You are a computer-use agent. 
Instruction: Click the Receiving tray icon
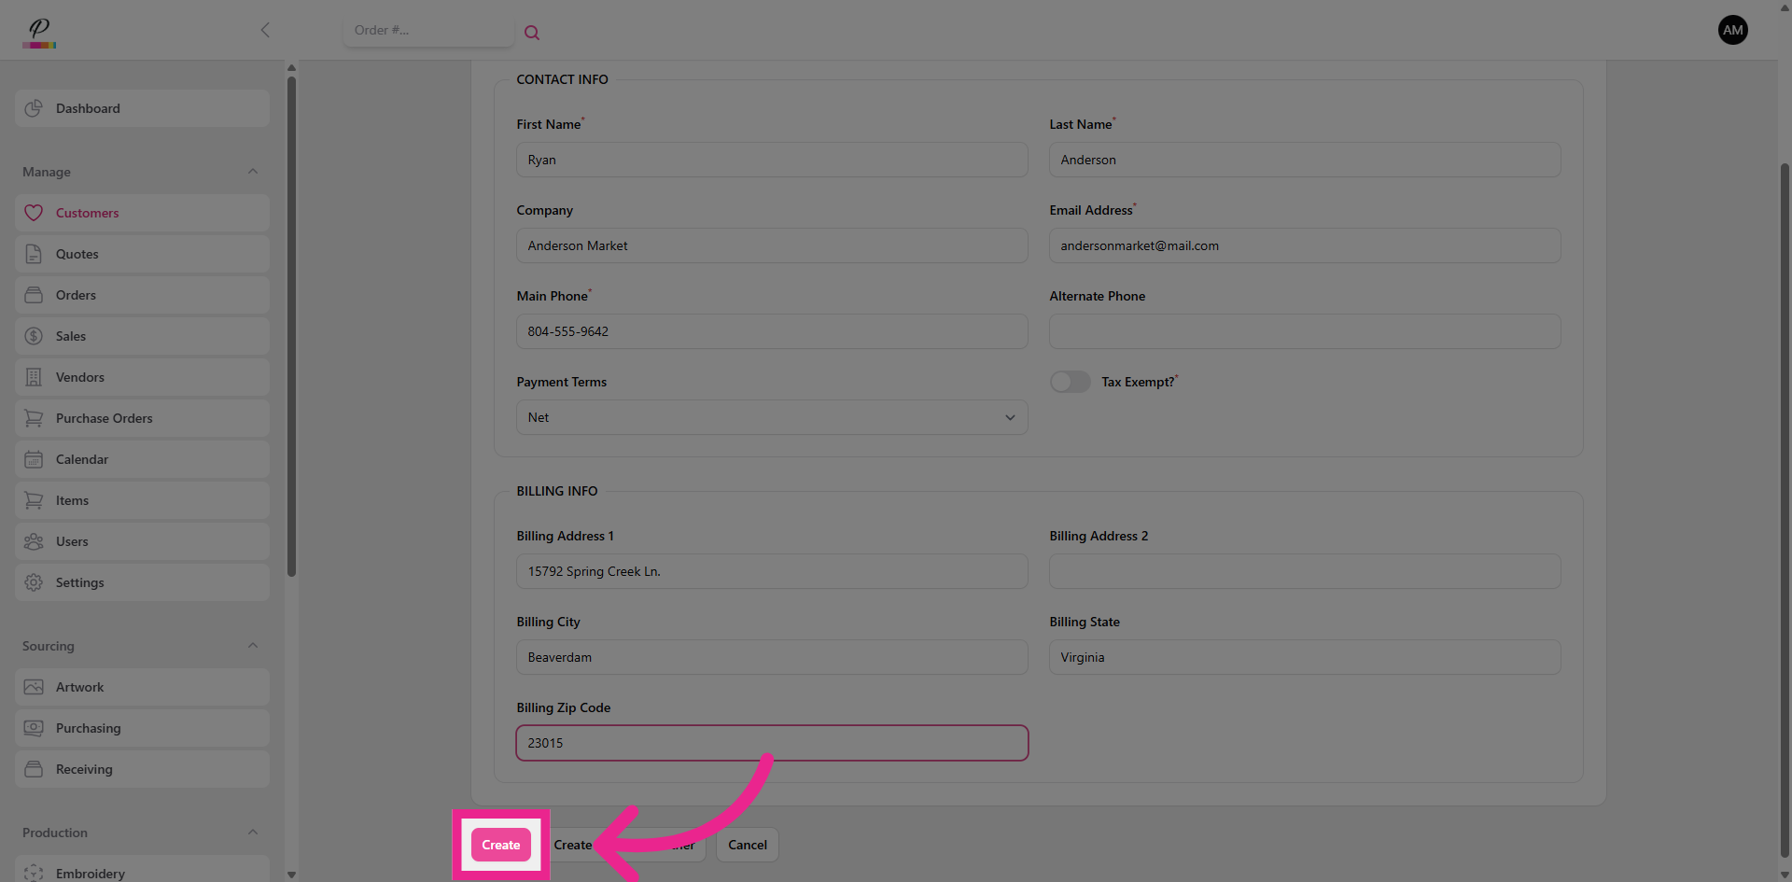(x=34, y=769)
